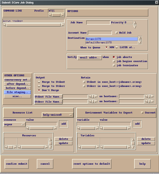Screen dimensions: 159x174
Task: Click right arrow of Stderr hostname scrollbar
Action: click(152, 102)
